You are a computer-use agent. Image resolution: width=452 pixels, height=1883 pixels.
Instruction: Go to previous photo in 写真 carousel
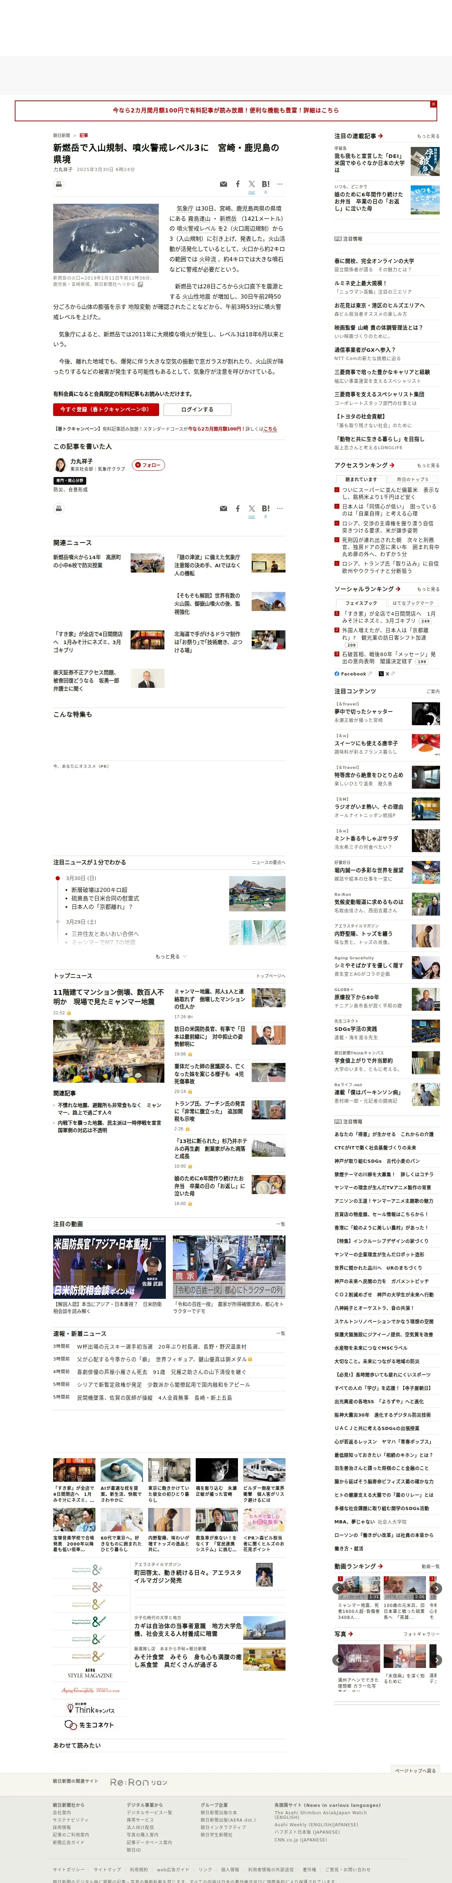337,1659
